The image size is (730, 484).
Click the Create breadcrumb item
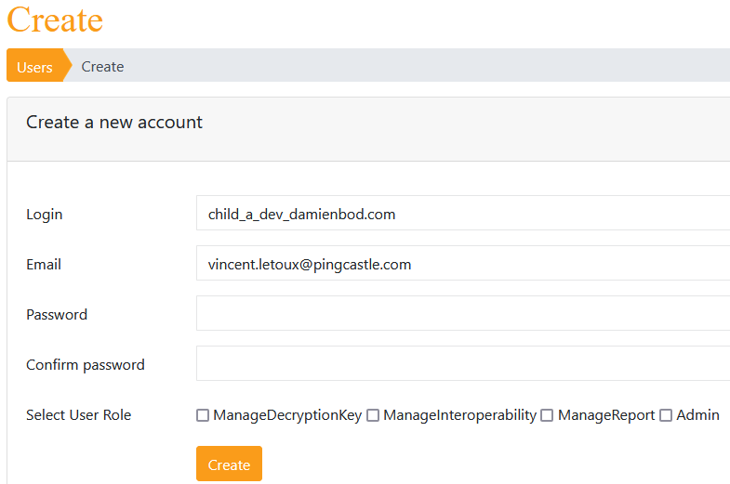click(x=102, y=67)
